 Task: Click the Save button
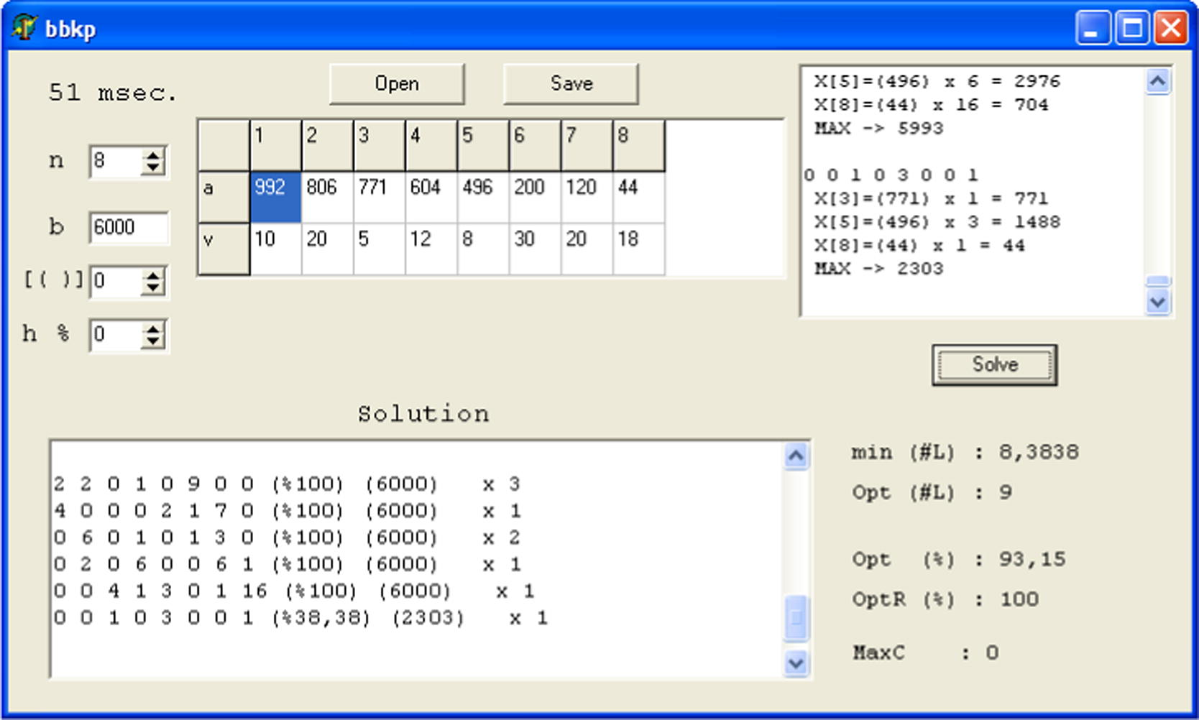(571, 84)
